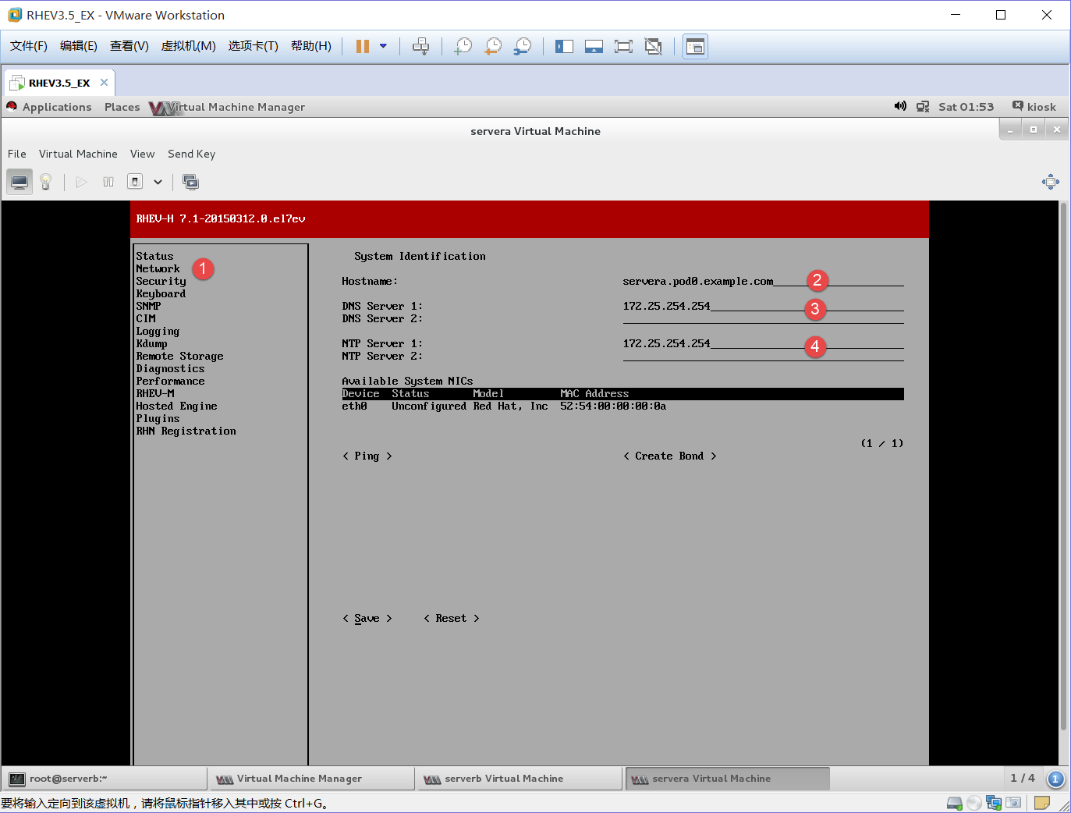Image resolution: width=1071 pixels, height=813 pixels.
Task: Select Status in the RHEV-H menu
Action: click(x=154, y=256)
